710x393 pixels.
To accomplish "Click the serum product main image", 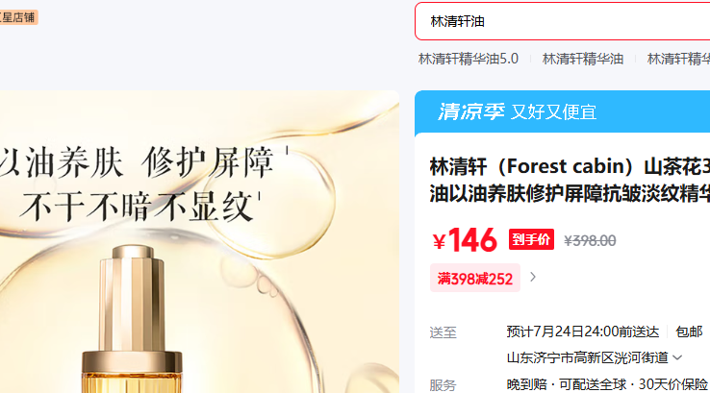I will 199,241.
